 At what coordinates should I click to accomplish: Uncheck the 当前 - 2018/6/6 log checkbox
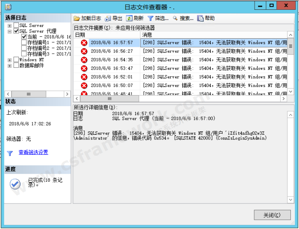[x=24, y=37]
